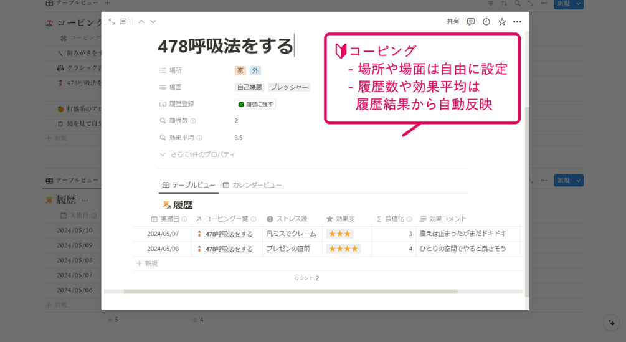Click four-star rating in 05/08 row
Screen dimensions: 626x342
(x=343, y=249)
